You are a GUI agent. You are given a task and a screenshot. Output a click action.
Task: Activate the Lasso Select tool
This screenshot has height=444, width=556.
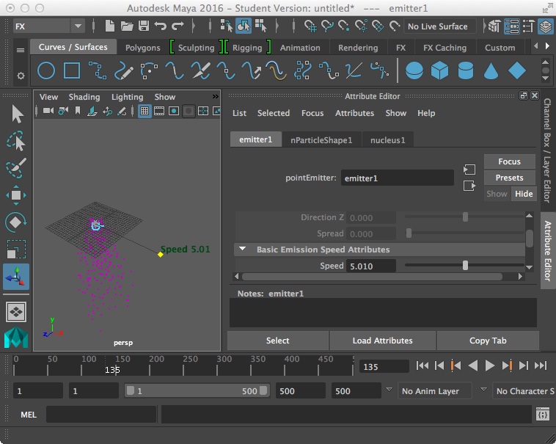(16, 141)
